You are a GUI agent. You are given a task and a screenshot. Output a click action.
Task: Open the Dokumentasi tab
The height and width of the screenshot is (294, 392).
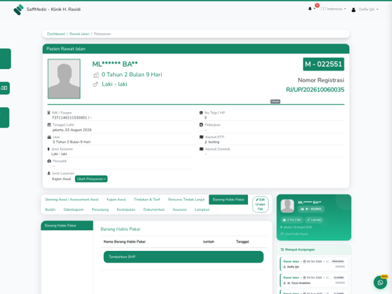click(x=154, y=209)
